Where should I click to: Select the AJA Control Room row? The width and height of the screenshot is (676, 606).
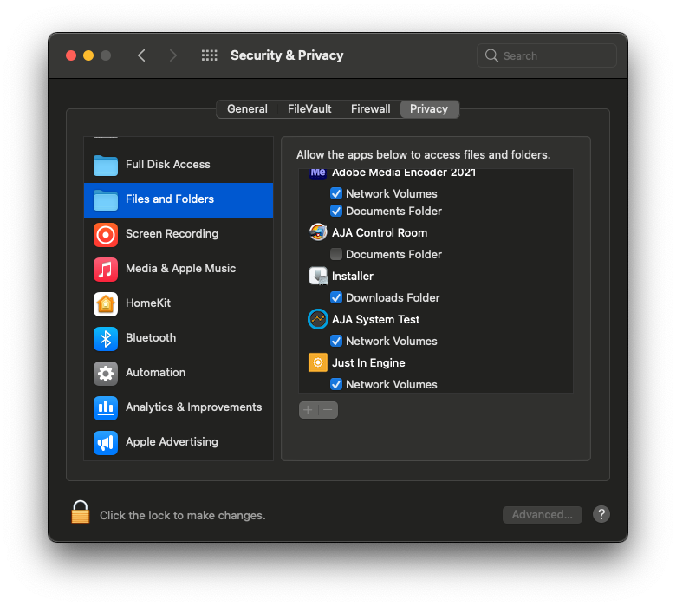(435, 233)
